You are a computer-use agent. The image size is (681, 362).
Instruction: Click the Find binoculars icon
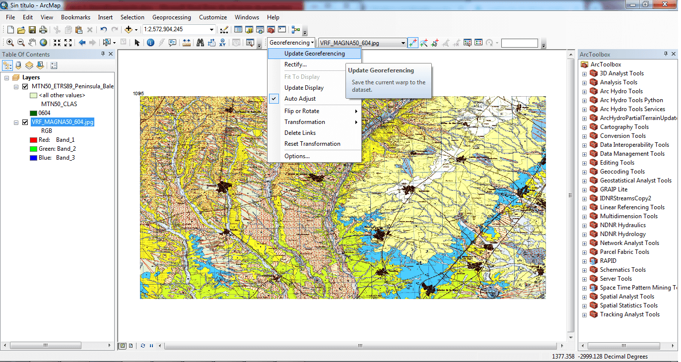tap(200, 43)
